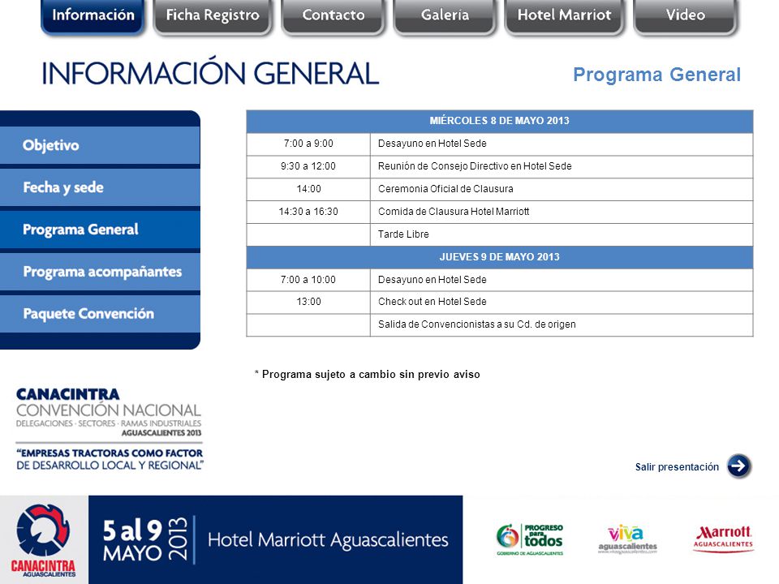Viewport: 779px width, 584px height.
Task: Click the Jueves 9 de Mayo 2013 header
Action: click(x=500, y=257)
